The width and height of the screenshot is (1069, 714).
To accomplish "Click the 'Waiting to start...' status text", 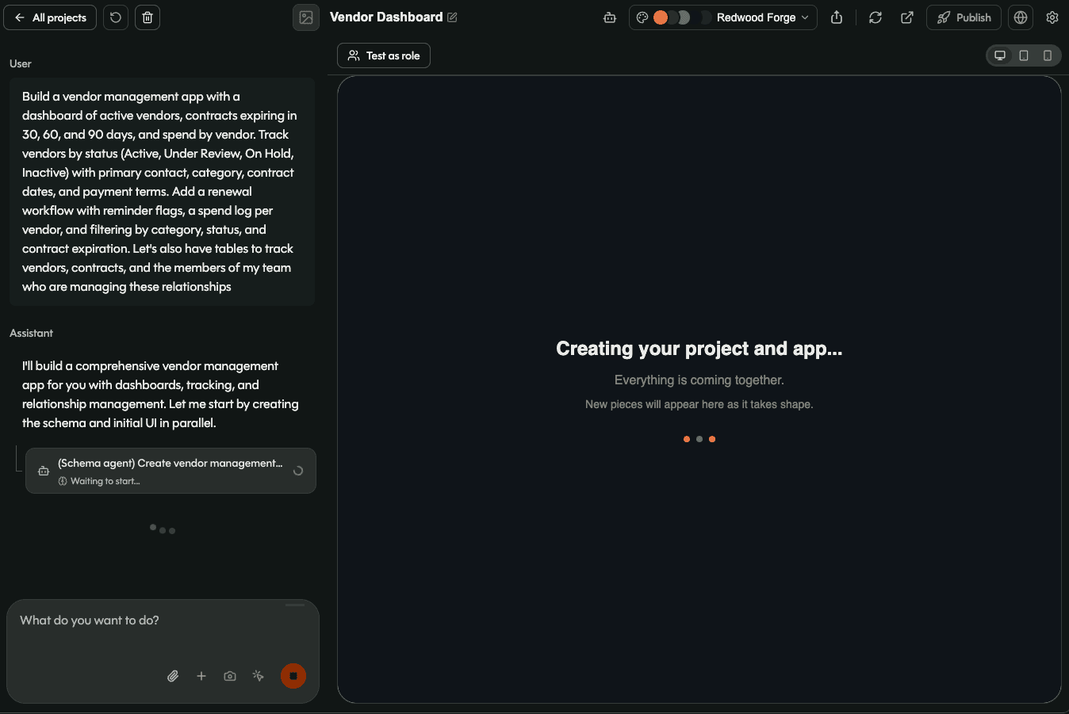I will click(105, 481).
